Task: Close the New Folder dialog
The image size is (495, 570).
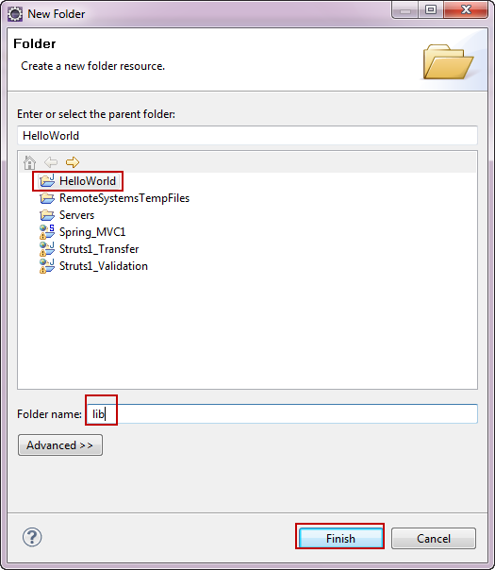Action: 465,9
